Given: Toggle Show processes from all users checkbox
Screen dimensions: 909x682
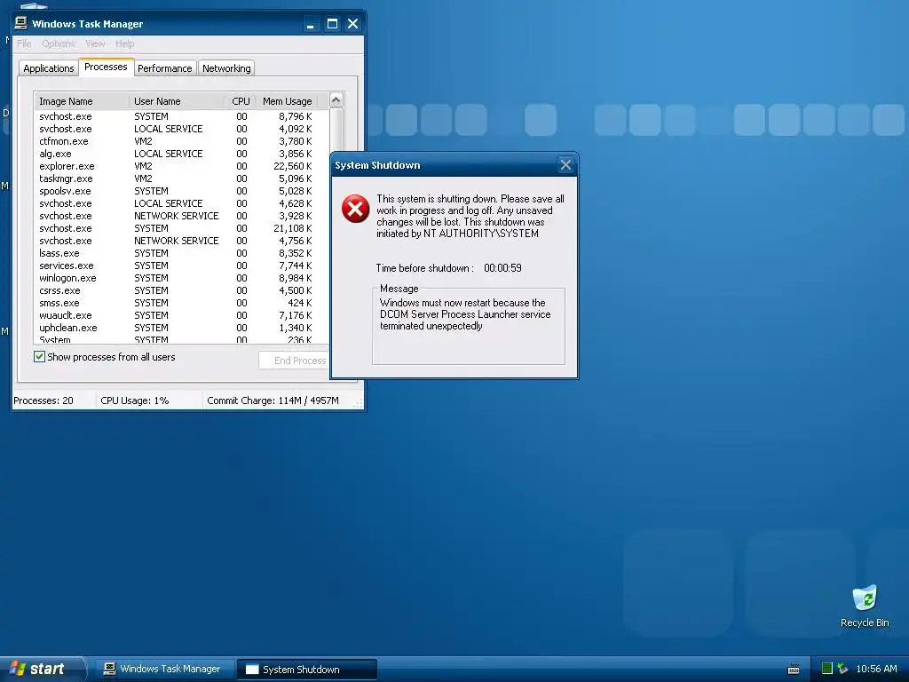Looking at the screenshot, I should coord(39,357).
